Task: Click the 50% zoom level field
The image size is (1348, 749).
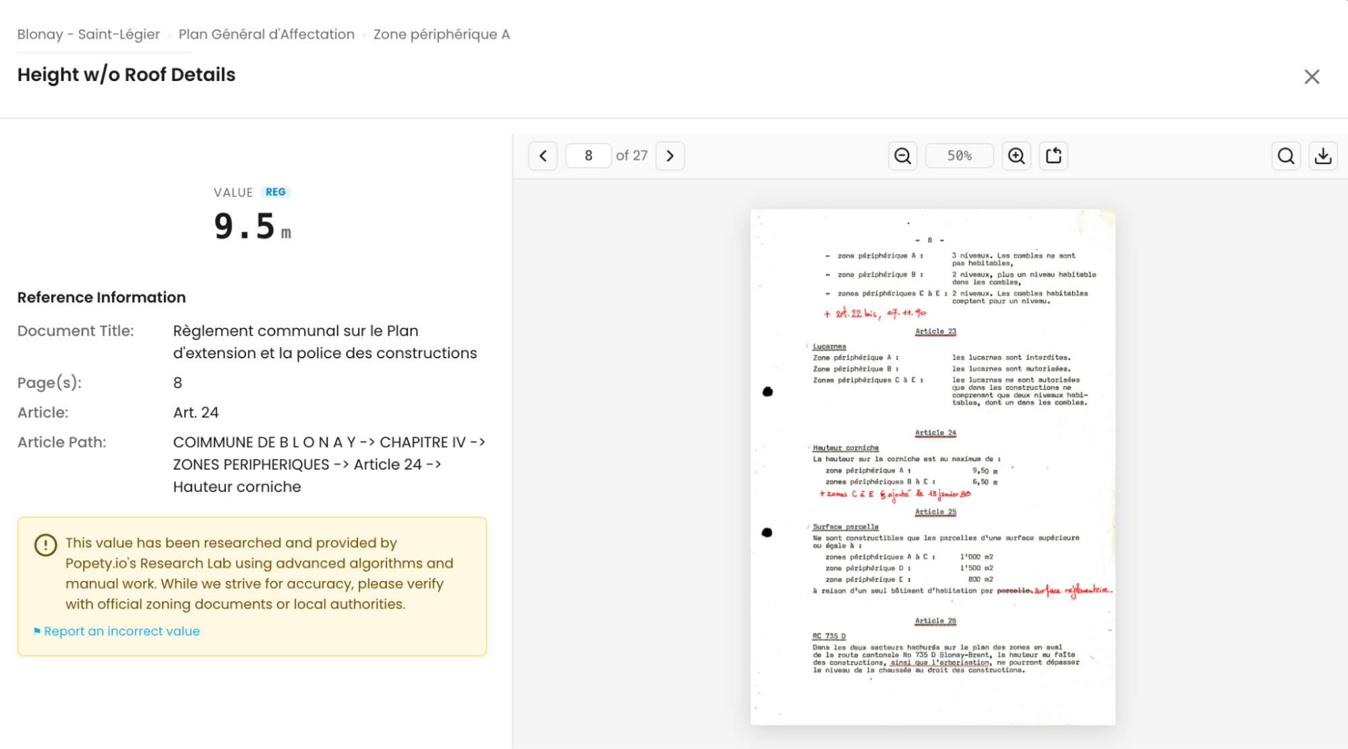Action: [x=959, y=156]
